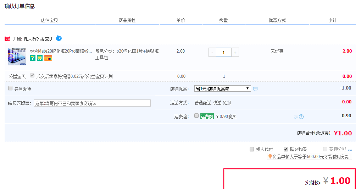Click the 店铺宝贝 column header
The width and height of the screenshot is (361, 189).
[x=50, y=21]
